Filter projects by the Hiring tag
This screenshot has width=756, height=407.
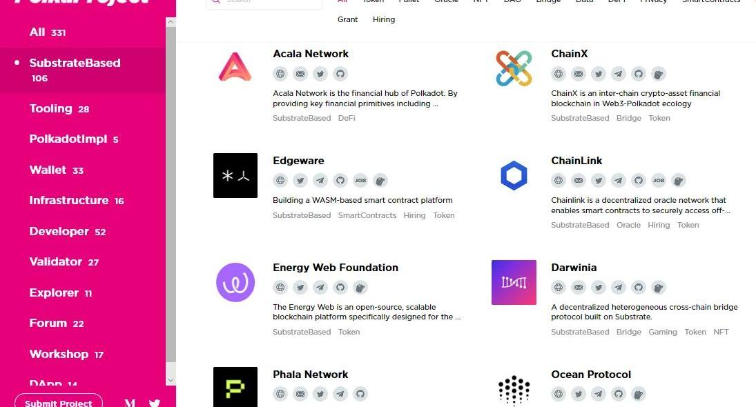pos(384,19)
